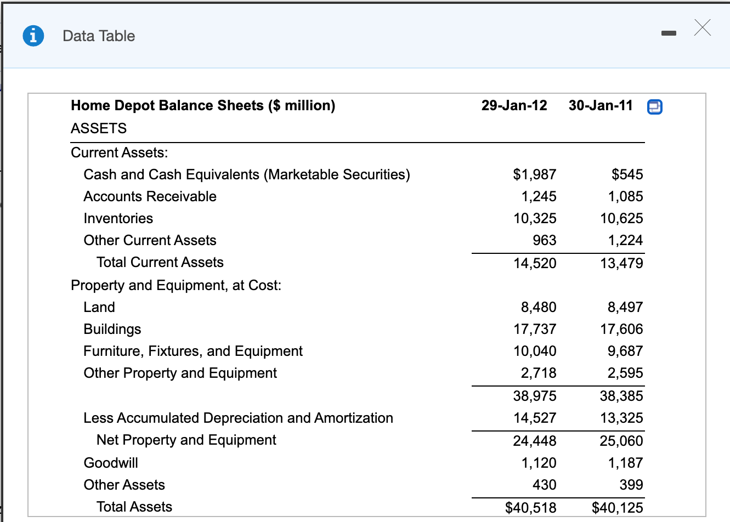Screen dimensions: 730x522
Task: Click Net Property value '25,060'
Action: point(621,441)
